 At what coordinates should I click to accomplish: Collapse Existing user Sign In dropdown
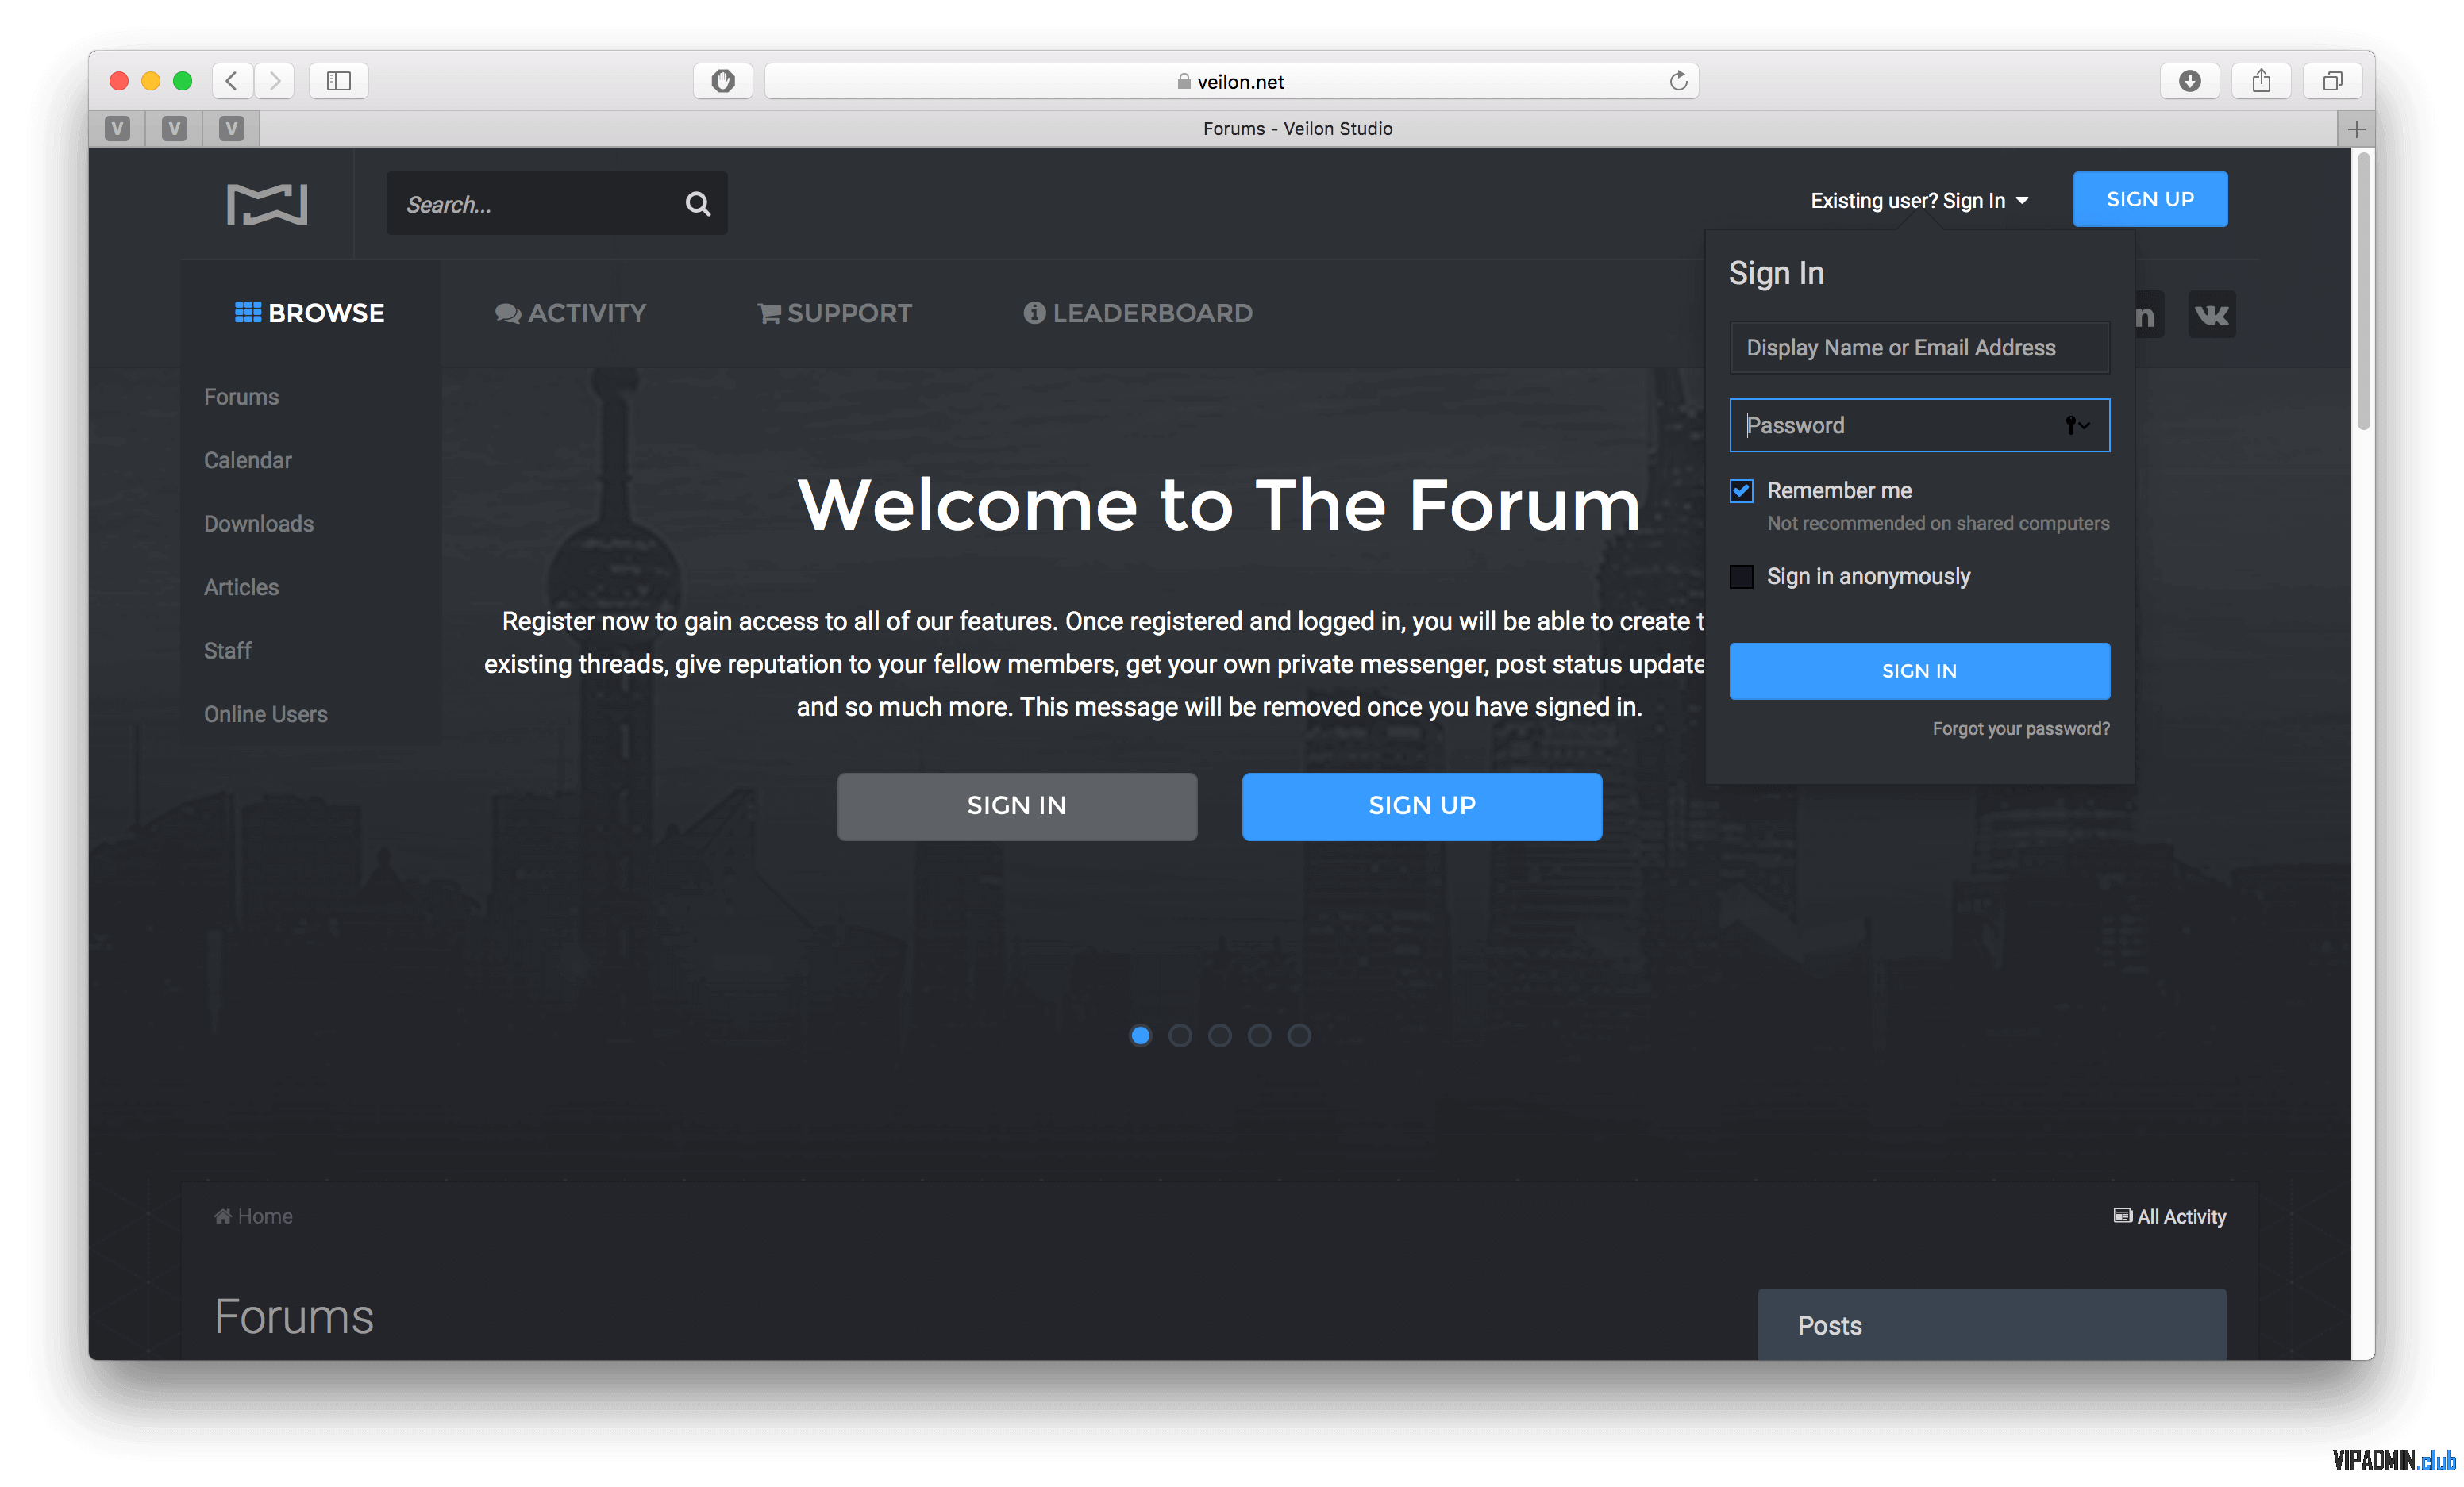[1920, 201]
